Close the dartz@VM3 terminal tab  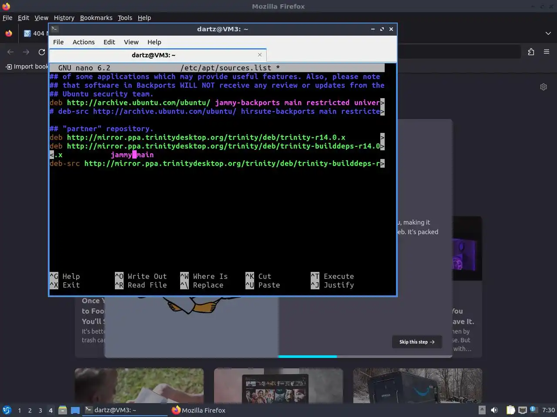tap(260, 55)
